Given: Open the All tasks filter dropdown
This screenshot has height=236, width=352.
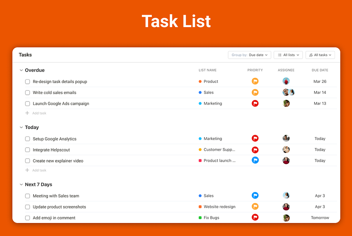Looking at the screenshot, I should coord(320,55).
